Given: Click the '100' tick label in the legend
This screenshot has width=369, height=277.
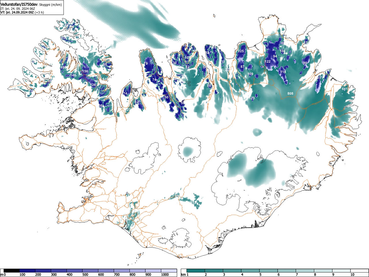Looking at the screenshot, I should coord(22,275).
